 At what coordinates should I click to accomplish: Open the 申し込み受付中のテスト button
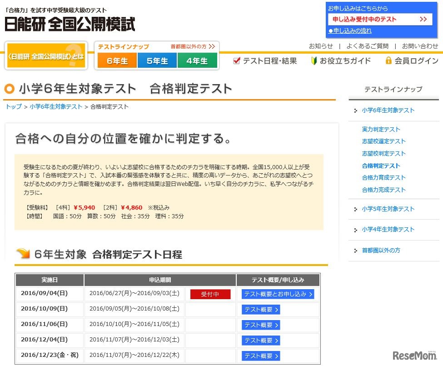[379, 19]
